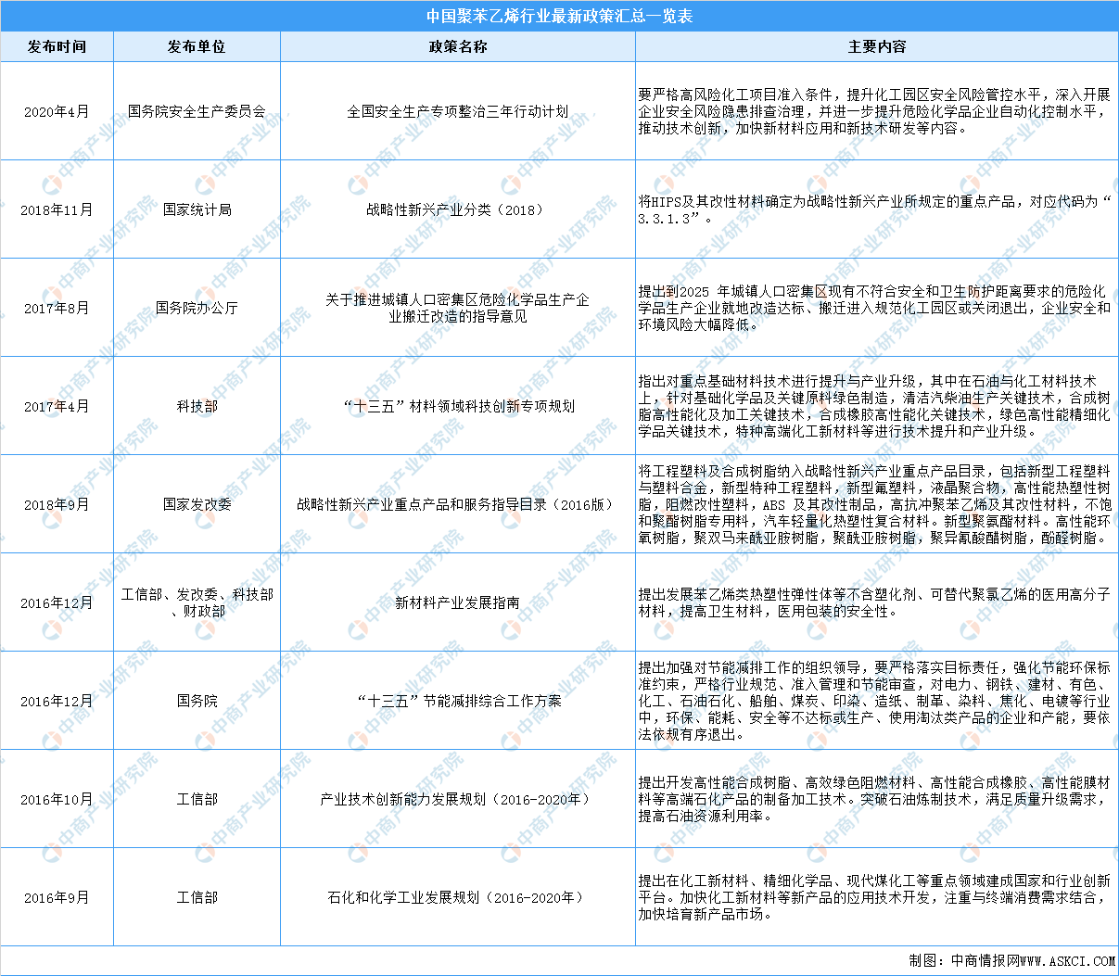
Task: Select the content text beginning 指出对重点基础材料技术
Action: 874,406
